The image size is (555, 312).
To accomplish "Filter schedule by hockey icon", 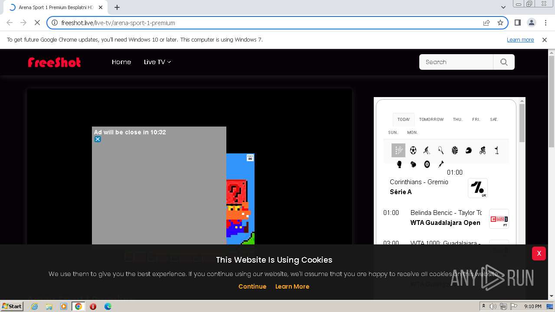I will click(x=427, y=150).
